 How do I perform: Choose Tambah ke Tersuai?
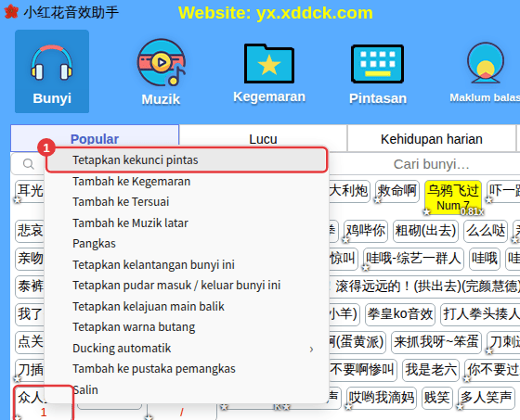point(121,202)
